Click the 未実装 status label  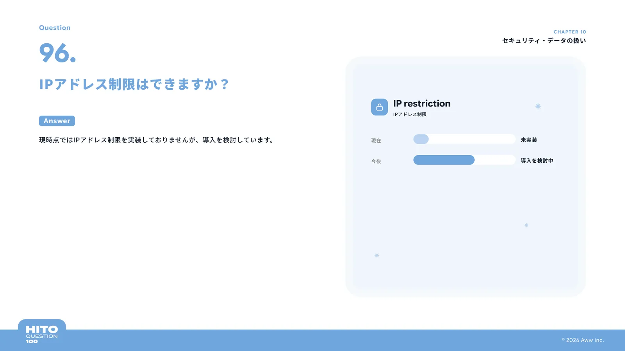pyautogui.click(x=529, y=140)
